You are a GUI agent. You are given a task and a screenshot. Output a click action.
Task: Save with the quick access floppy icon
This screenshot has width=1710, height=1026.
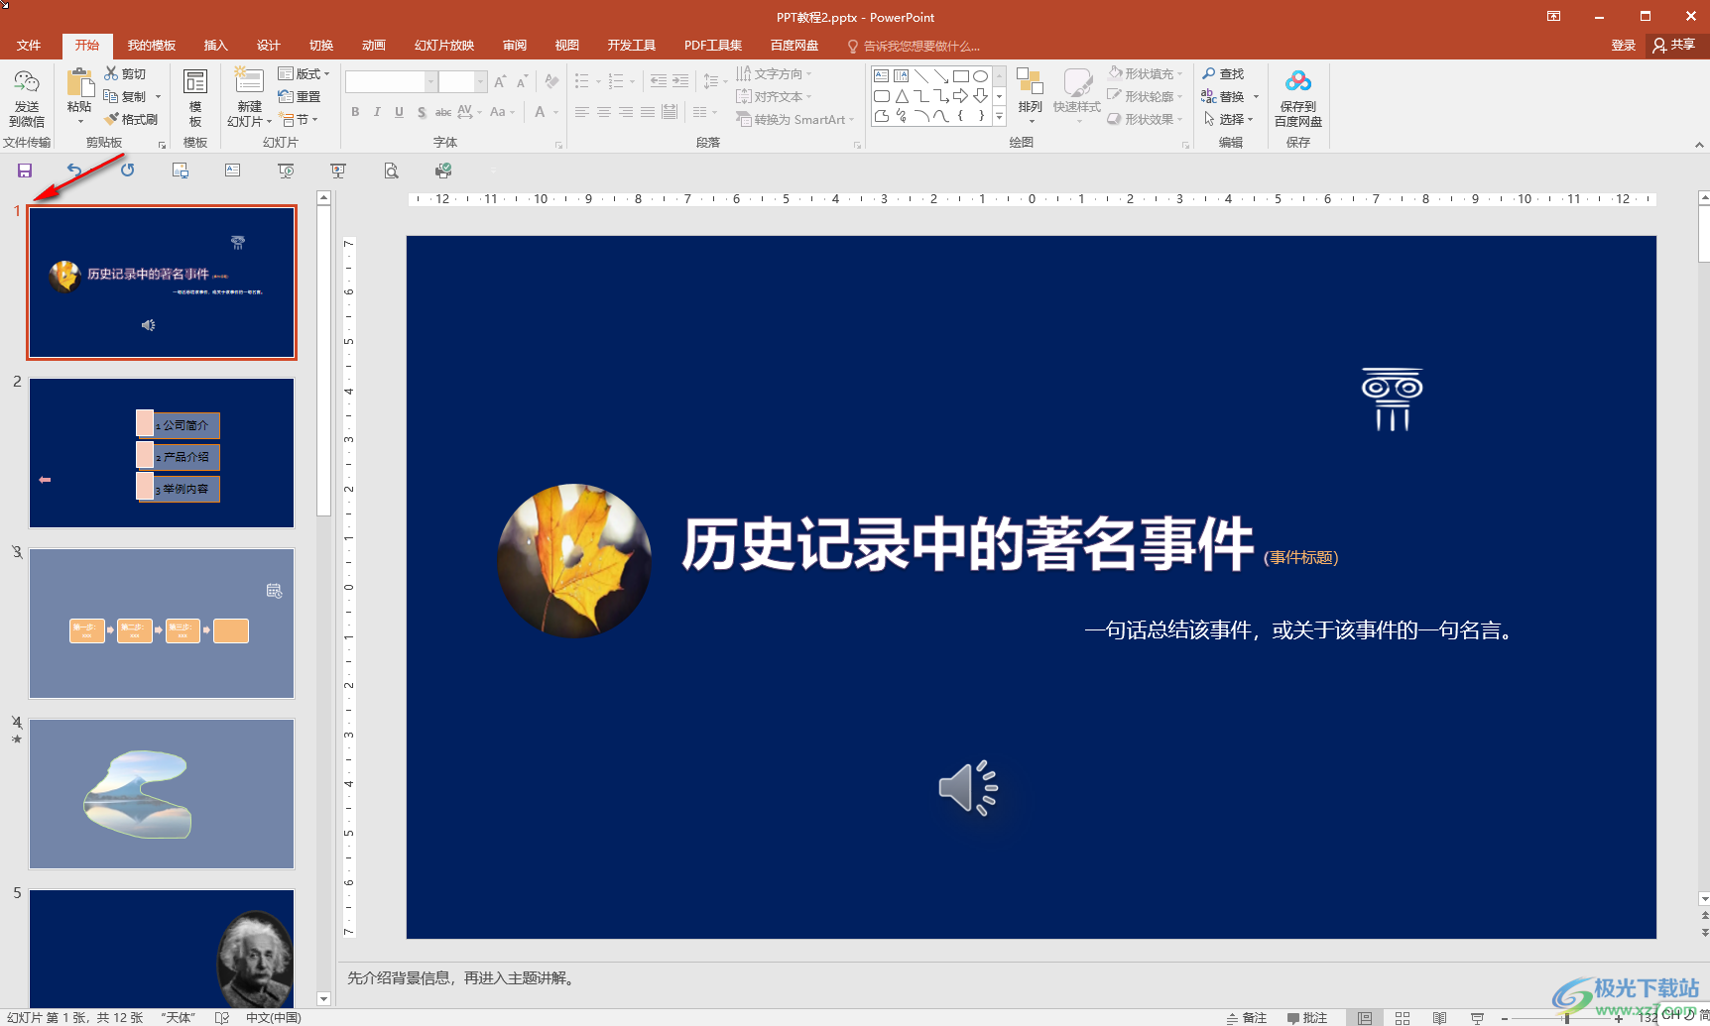tap(25, 171)
